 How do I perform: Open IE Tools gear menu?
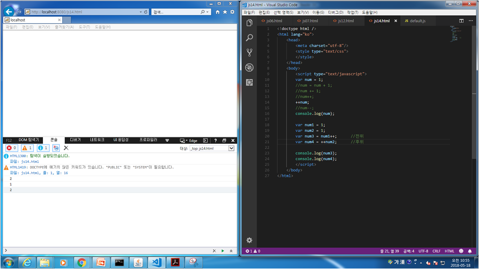coord(232,12)
